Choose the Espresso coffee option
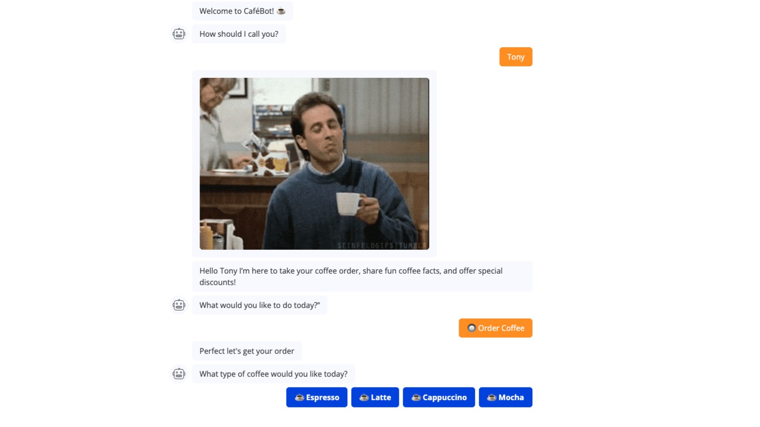The height and width of the screenshot is (427, 760). (x=317, y=397)
